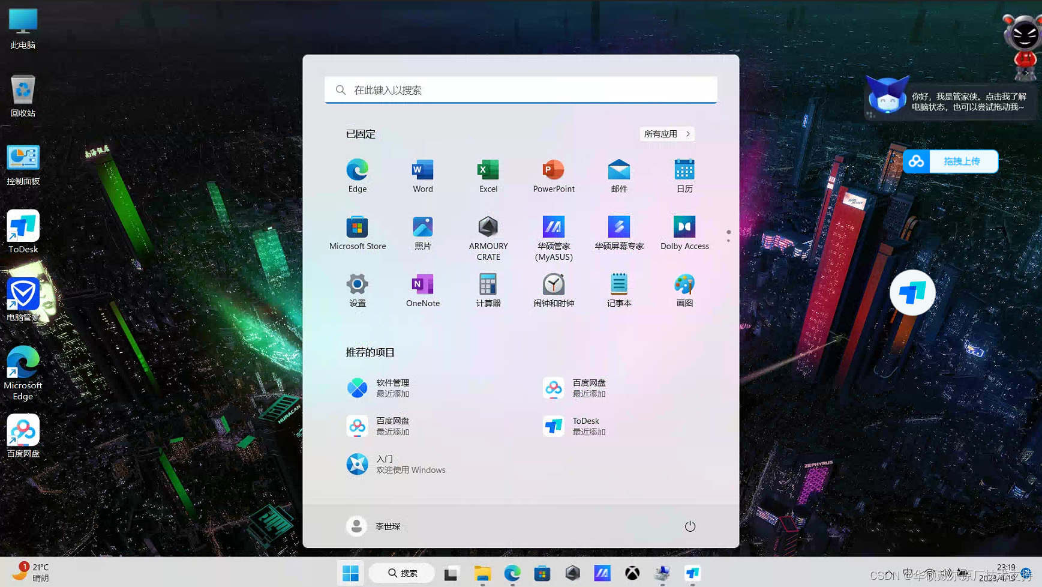Image resolution: width=1042 pixels, height=587 pixels.
Task: Open Excel in Start menu
Action: tap(488, 176)
